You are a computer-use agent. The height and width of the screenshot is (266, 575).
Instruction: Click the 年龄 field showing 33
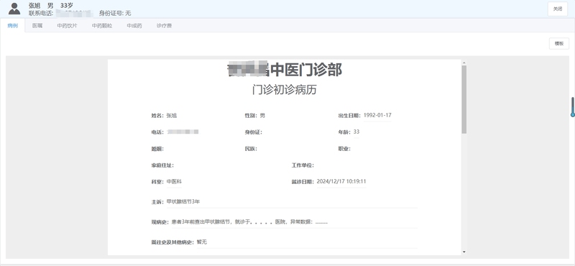356,132
